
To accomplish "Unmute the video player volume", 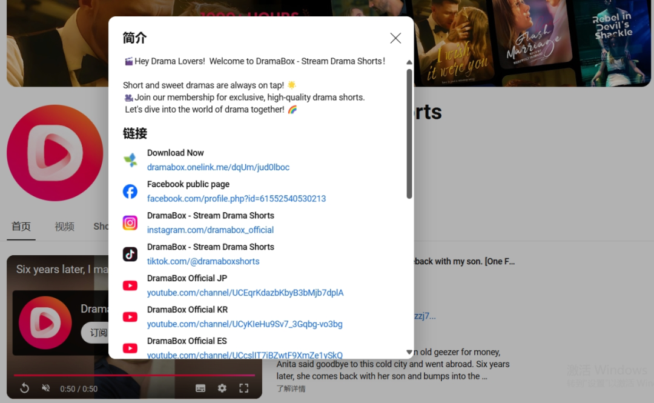I will click(46, 388).
